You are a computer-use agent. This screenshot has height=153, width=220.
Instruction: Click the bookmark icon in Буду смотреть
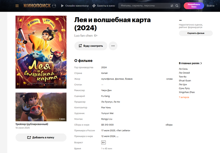coord(80,46)
